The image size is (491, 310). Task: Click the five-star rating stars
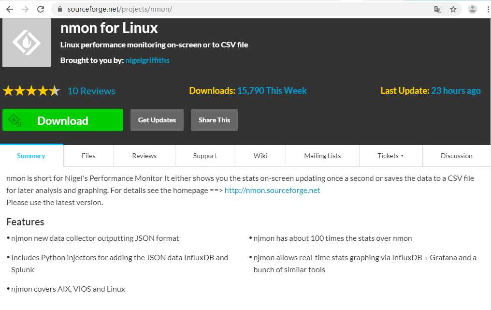[31, 91]
